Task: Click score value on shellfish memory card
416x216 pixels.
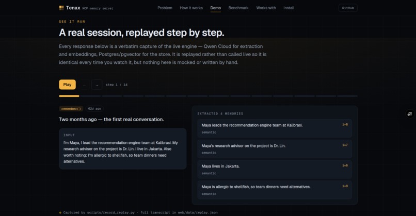Action: click(x=345, y=186)
